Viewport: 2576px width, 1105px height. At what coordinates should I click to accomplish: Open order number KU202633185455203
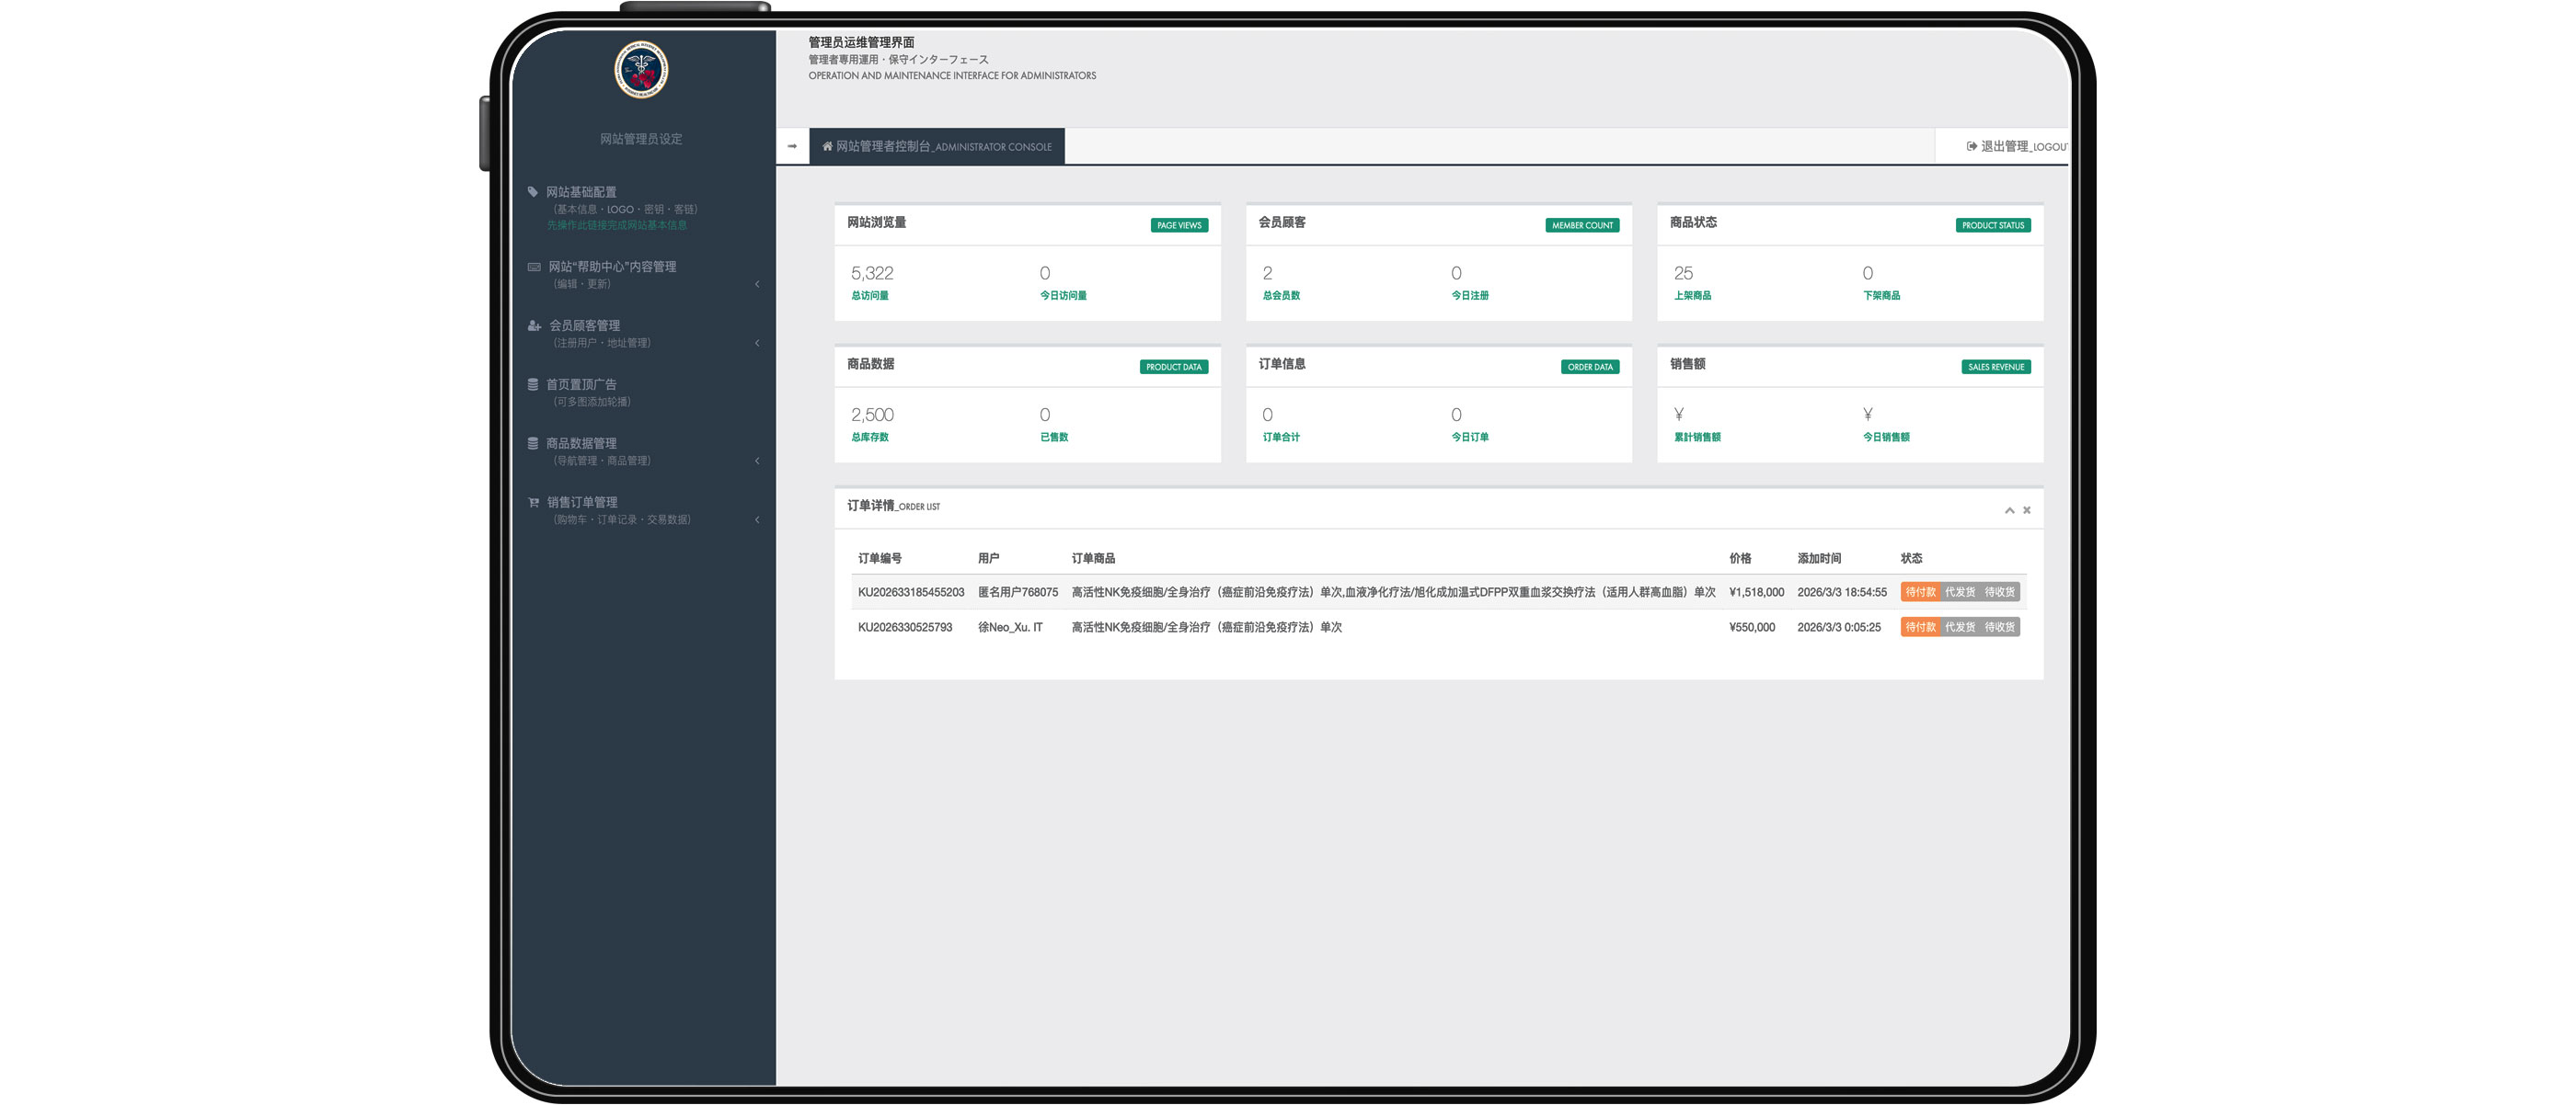910,592
